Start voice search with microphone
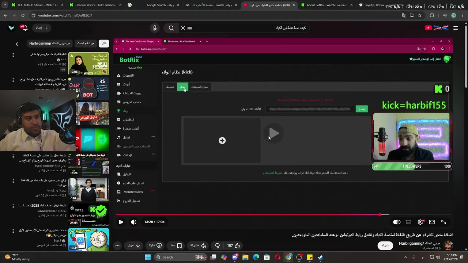The image size is (468, 263). (x=155, y=28)
